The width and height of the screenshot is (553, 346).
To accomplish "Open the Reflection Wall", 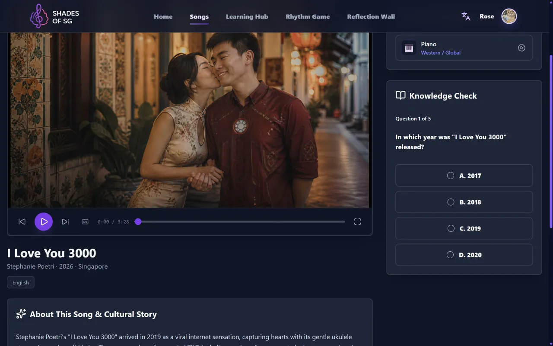I will pos(371,16).
